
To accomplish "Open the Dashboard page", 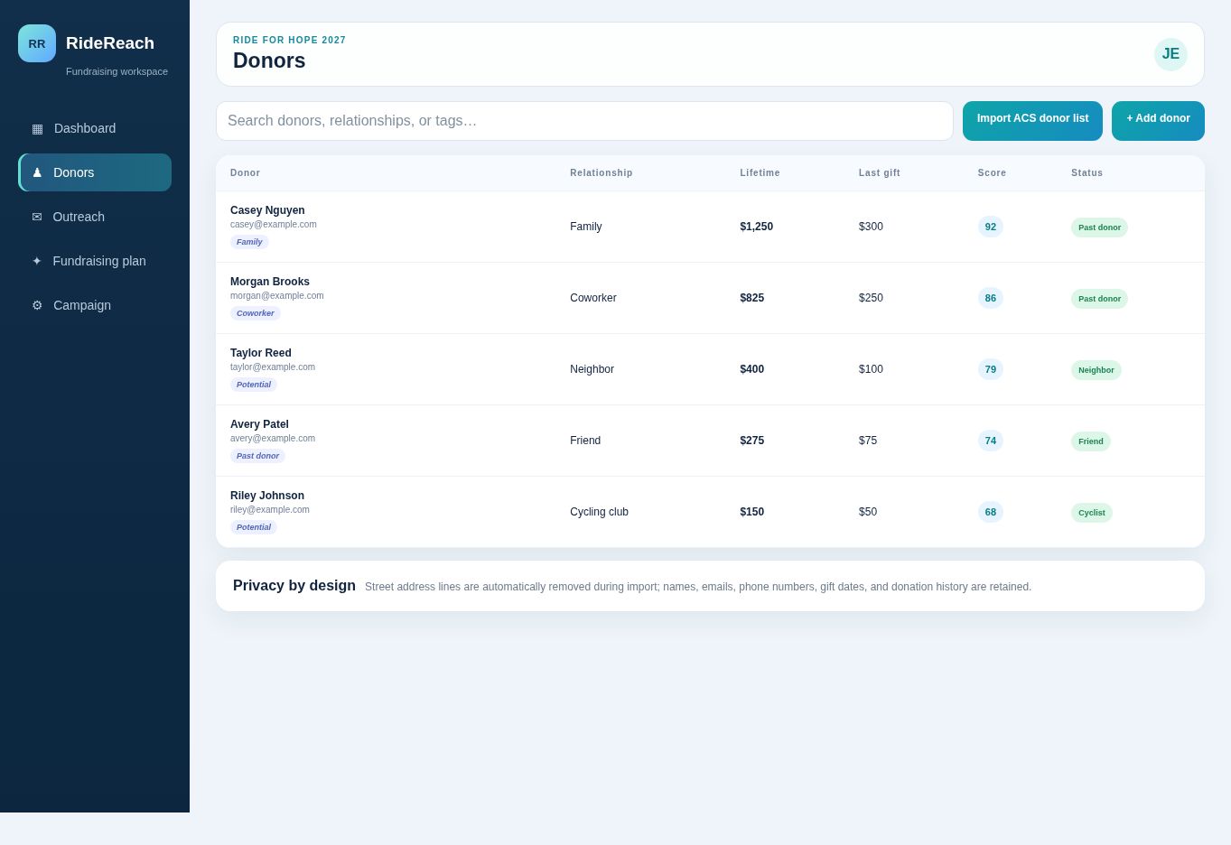I will pos(95,128).
